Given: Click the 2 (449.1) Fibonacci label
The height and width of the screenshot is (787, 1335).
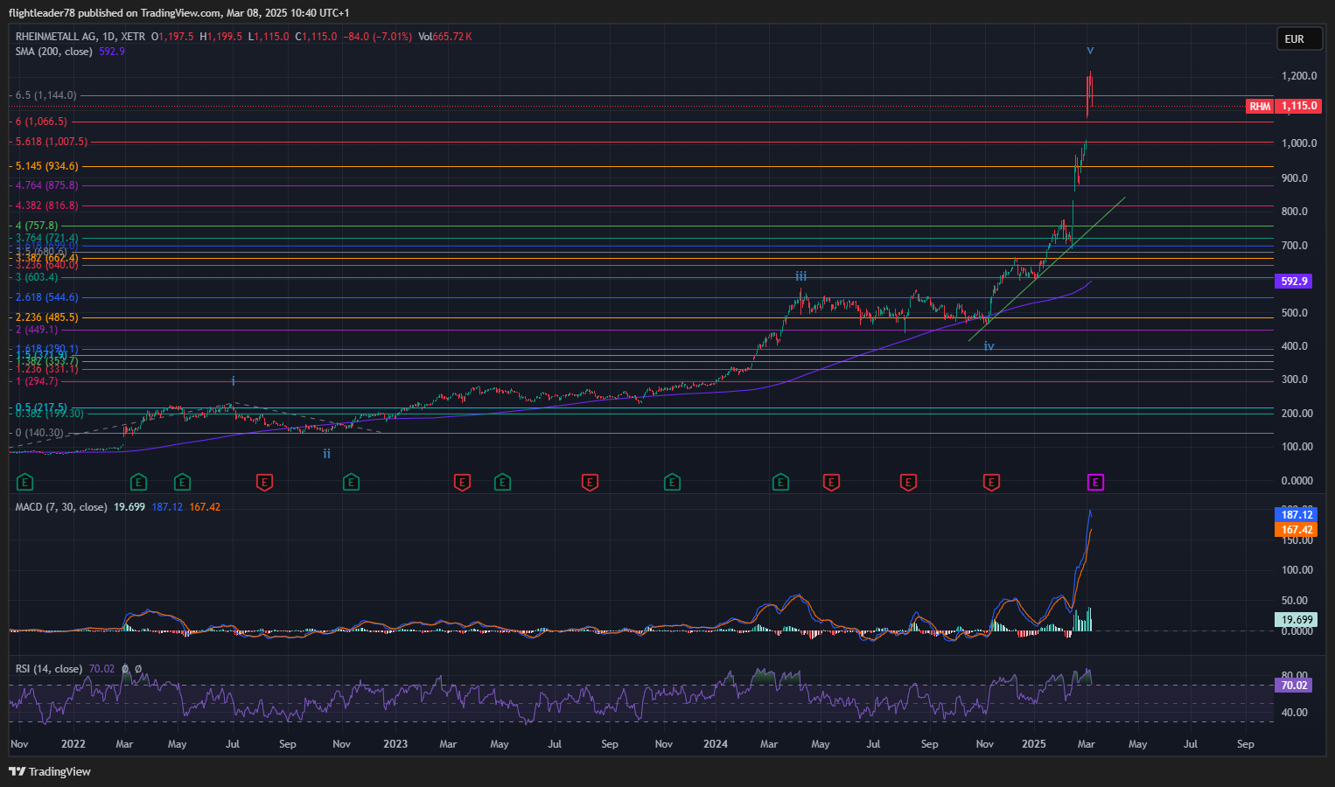Looking at the screenshot, I should 37,330.
